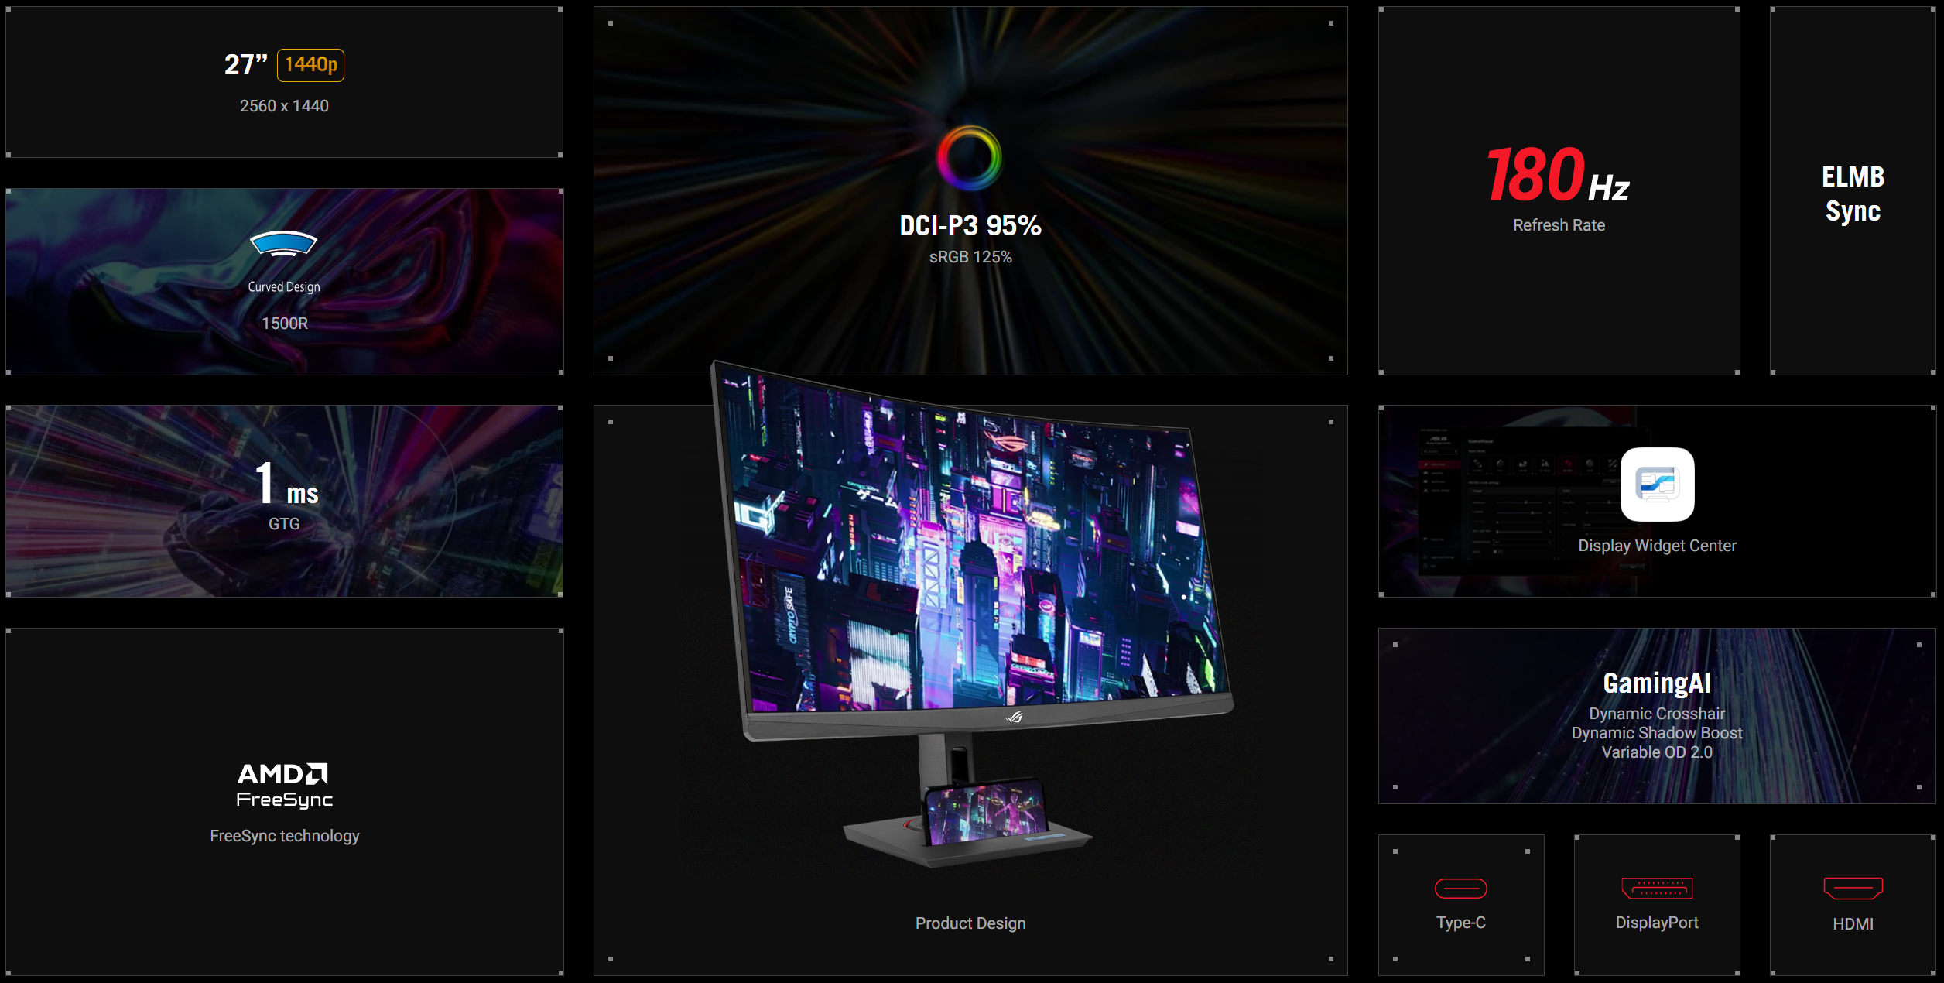
Task: Click the 'Dynamic Shadow Boost' feature text
Action: pyautogui.click(x=1657, y=733)
